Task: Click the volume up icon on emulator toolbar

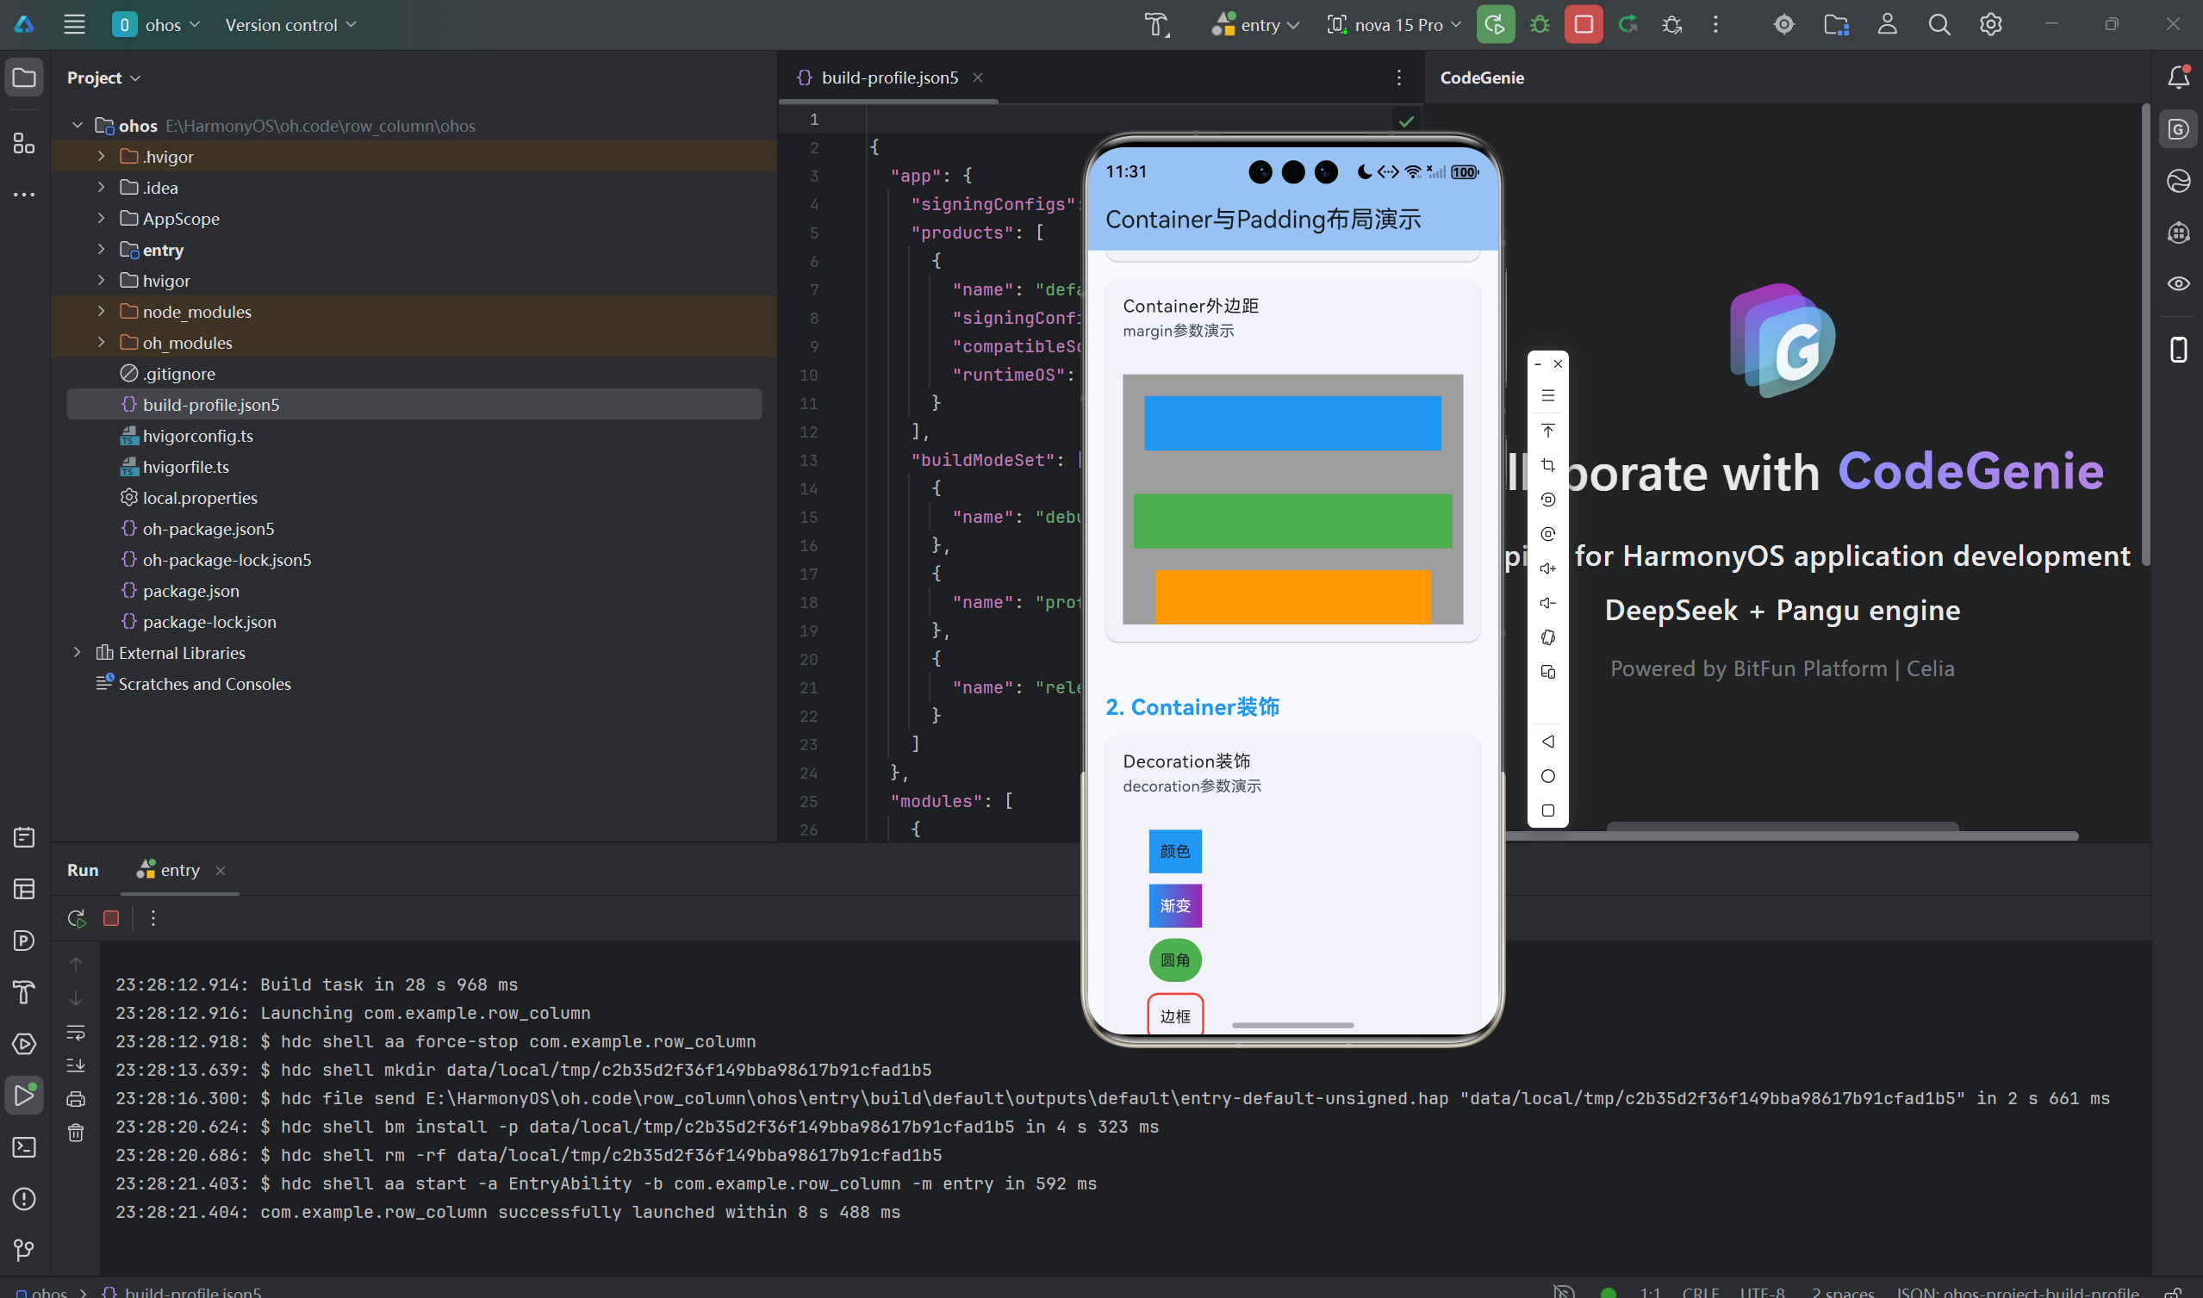Action: pyautogui.click(x=1546, y=568)
